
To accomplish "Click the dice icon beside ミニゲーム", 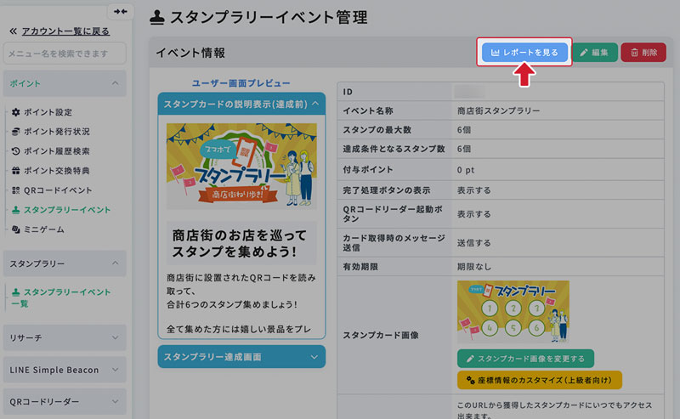I will 16,229.
